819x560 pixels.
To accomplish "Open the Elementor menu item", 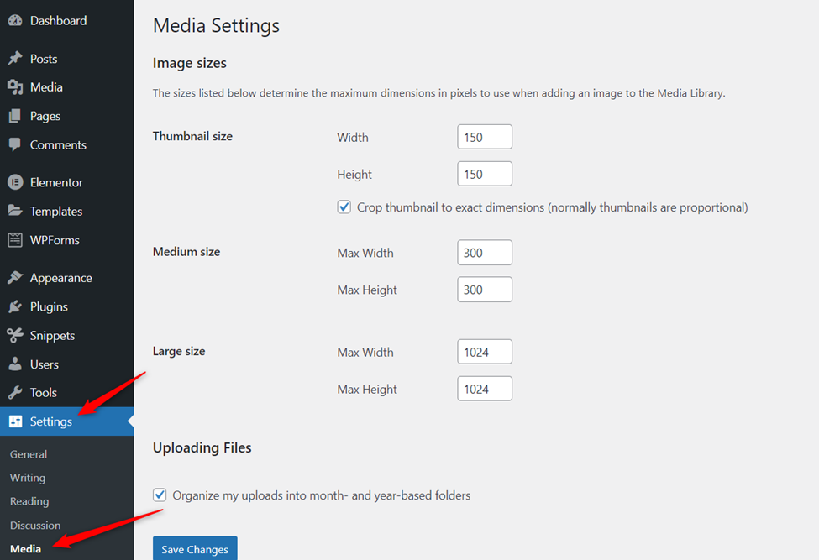I will (56, 182).
